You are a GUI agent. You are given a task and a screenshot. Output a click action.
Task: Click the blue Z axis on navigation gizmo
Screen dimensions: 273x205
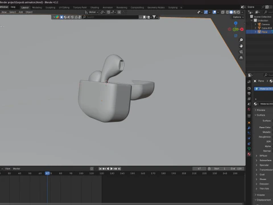point(235,23)
